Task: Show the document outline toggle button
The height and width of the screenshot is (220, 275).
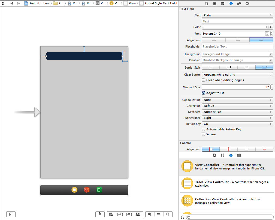Action: [11, 214]
